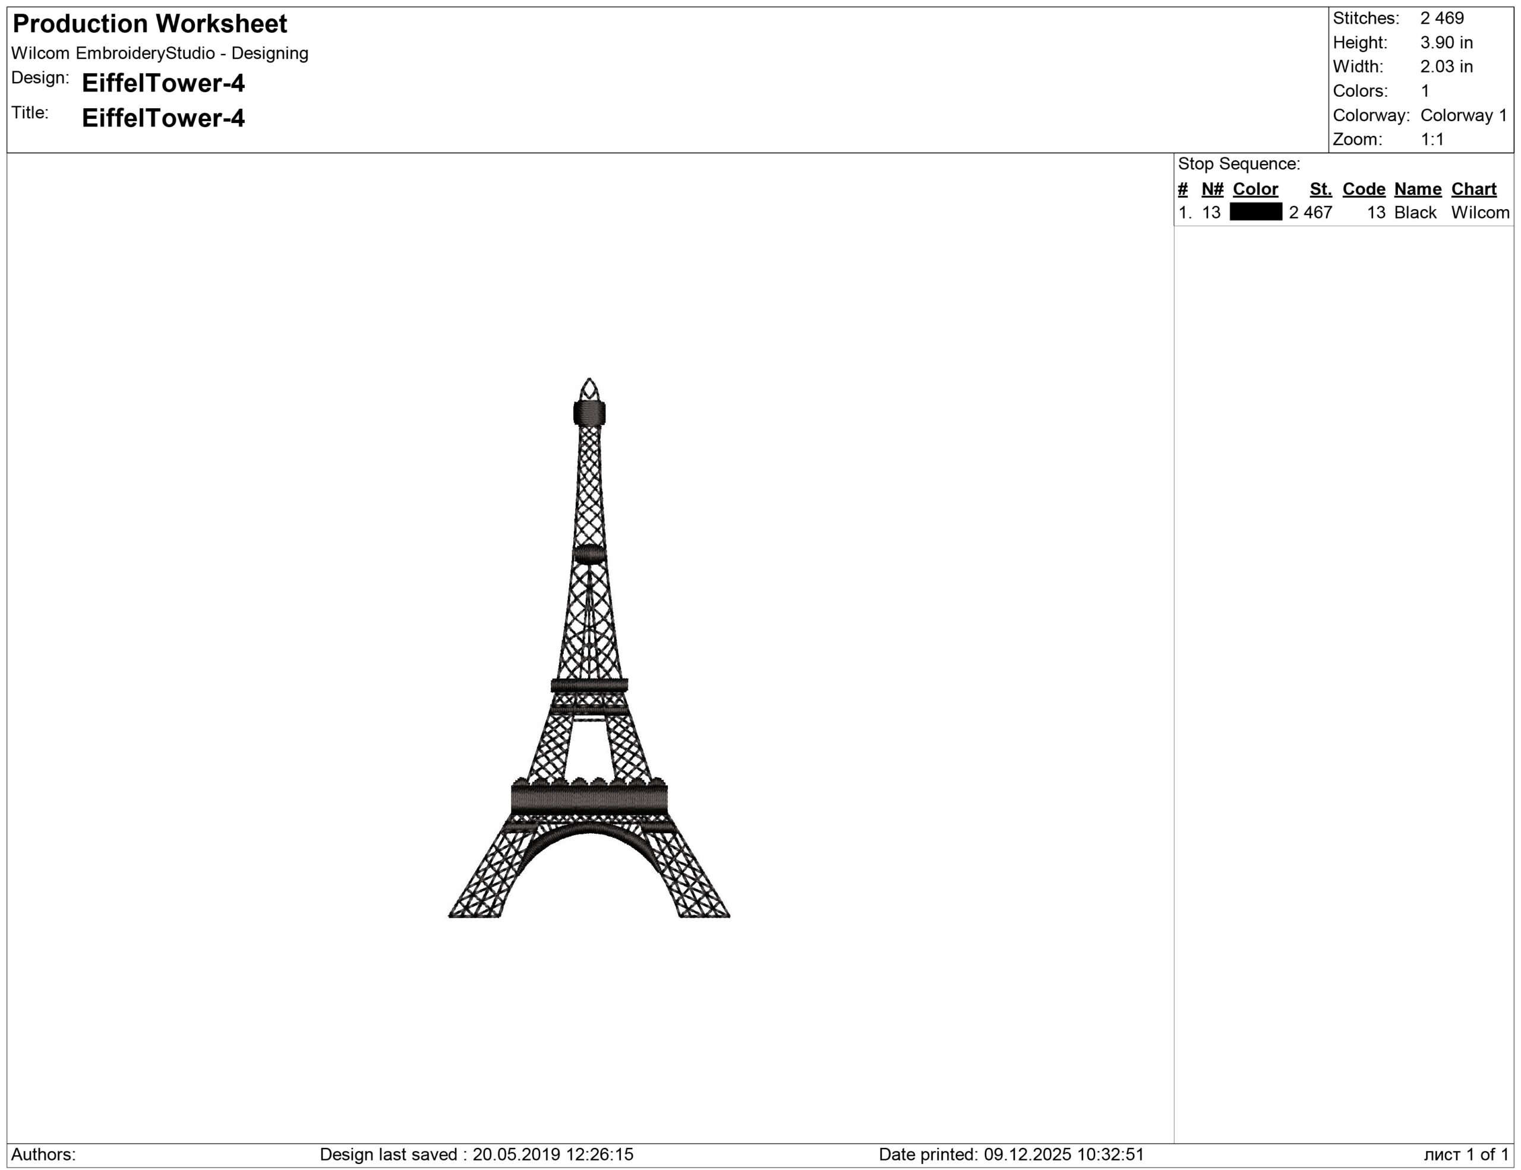Click the N# column header
1521x1170 pixels.
pyautogui.click(x=1213, y=189)
